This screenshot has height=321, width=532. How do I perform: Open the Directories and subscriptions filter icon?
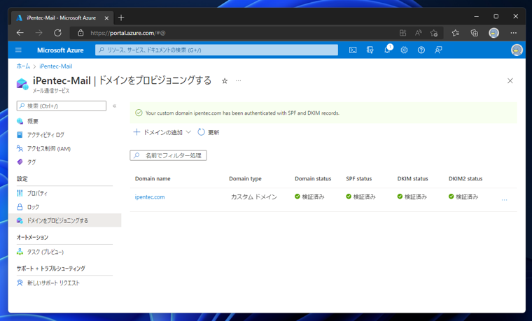pos(370,50)
